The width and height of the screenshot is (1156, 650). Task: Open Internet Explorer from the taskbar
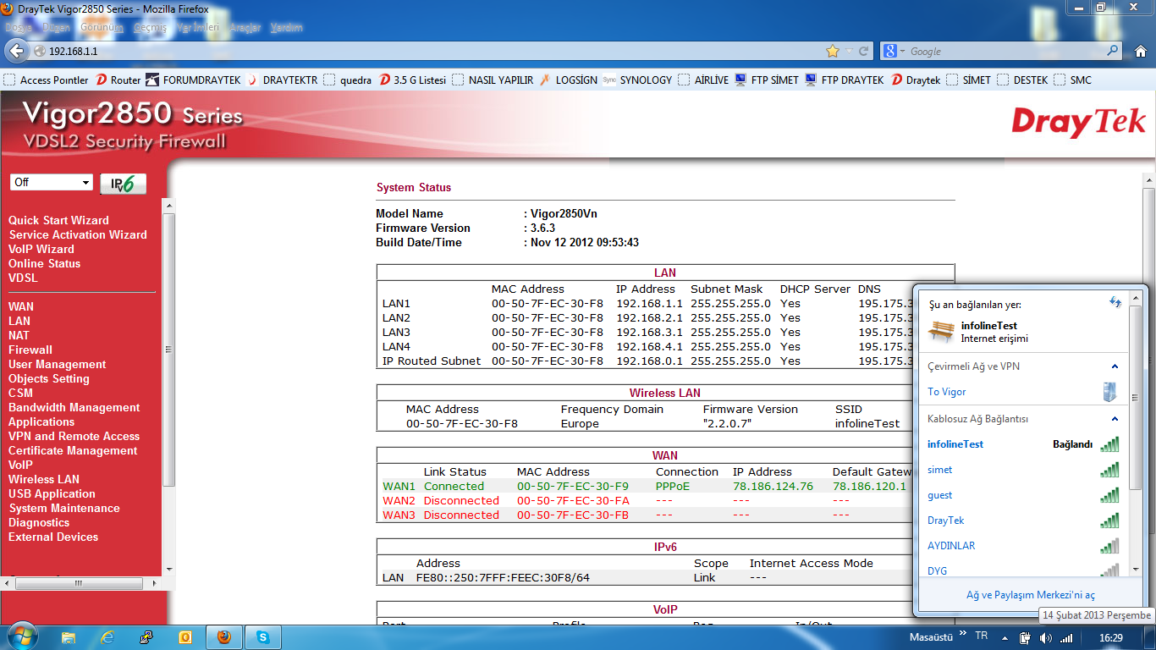[x=107, y=637]
